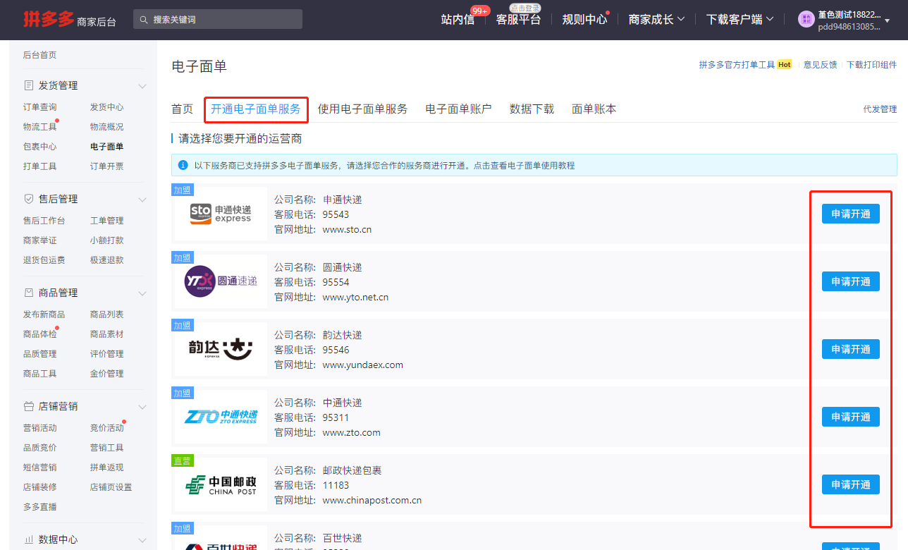This screenshot has height=550, width=908.
Task: Click the 韵达 logo image
Action: [221, 348]
